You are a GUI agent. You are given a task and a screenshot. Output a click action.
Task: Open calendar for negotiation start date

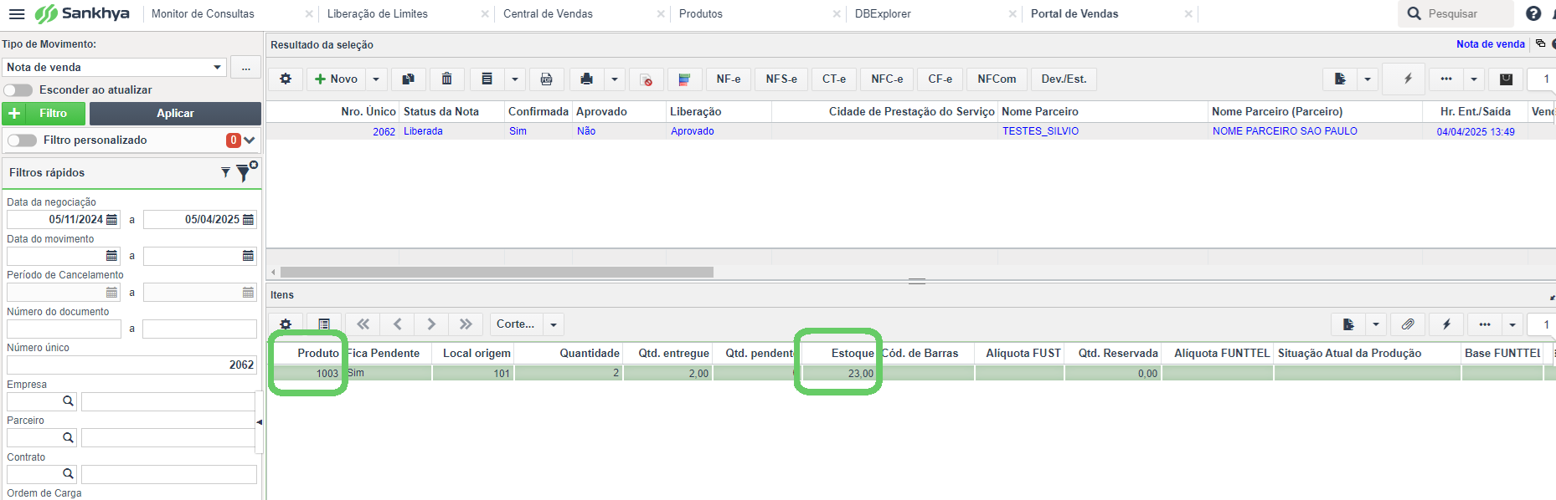112,219
